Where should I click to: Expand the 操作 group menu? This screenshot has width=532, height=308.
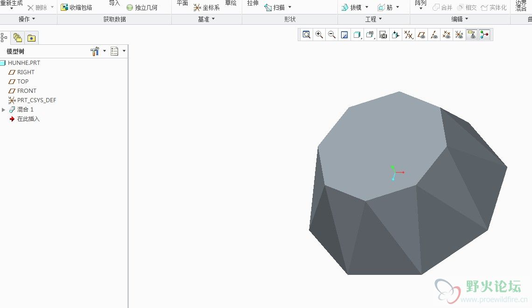tap(27, 19)
